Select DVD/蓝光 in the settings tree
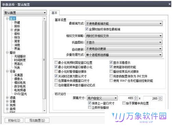Image resolution: width=173 pixels, height=126 pixels. pyautogui.click(x=20, y=94)
